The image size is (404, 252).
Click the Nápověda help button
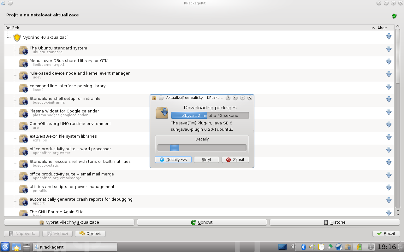point(22,234)
